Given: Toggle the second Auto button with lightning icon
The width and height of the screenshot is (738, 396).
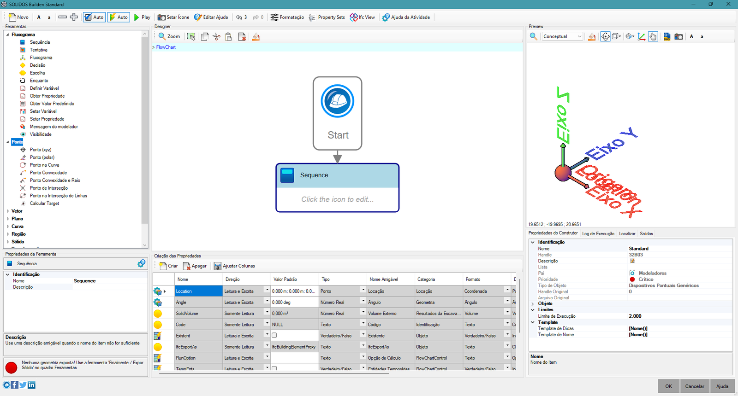Looking at the screenshot, I should click(x=118, y=17).
